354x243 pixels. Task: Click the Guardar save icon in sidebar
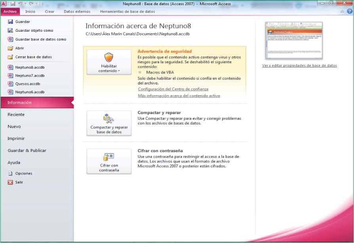click(x=11, y=22)
